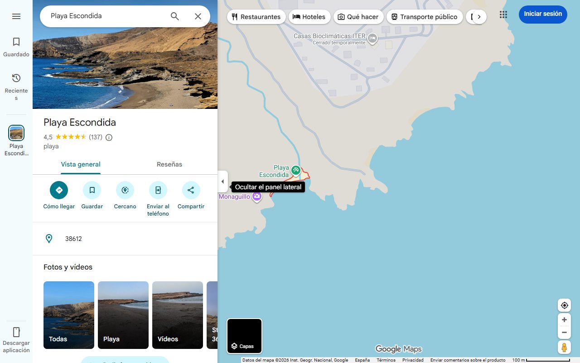
Task: Open the Capas layers selector
Action: coord(244,336)
